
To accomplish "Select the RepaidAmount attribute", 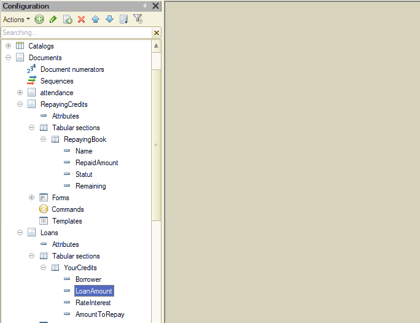I will (x=96, y=163).
